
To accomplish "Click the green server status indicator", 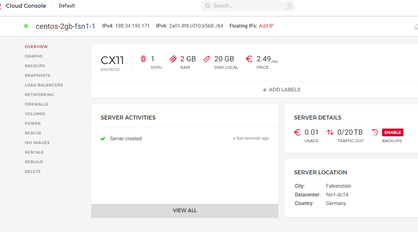I will pos(26,26).
